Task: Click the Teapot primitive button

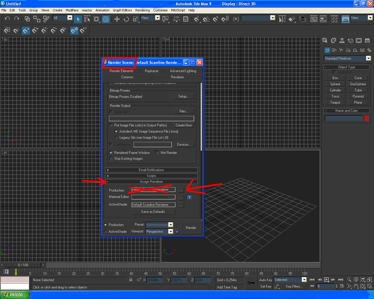Action: (x=335, y=102)
